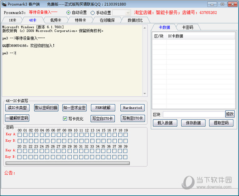
Task: Check Key A box for sector 20
Action: [x=20, y=151]
